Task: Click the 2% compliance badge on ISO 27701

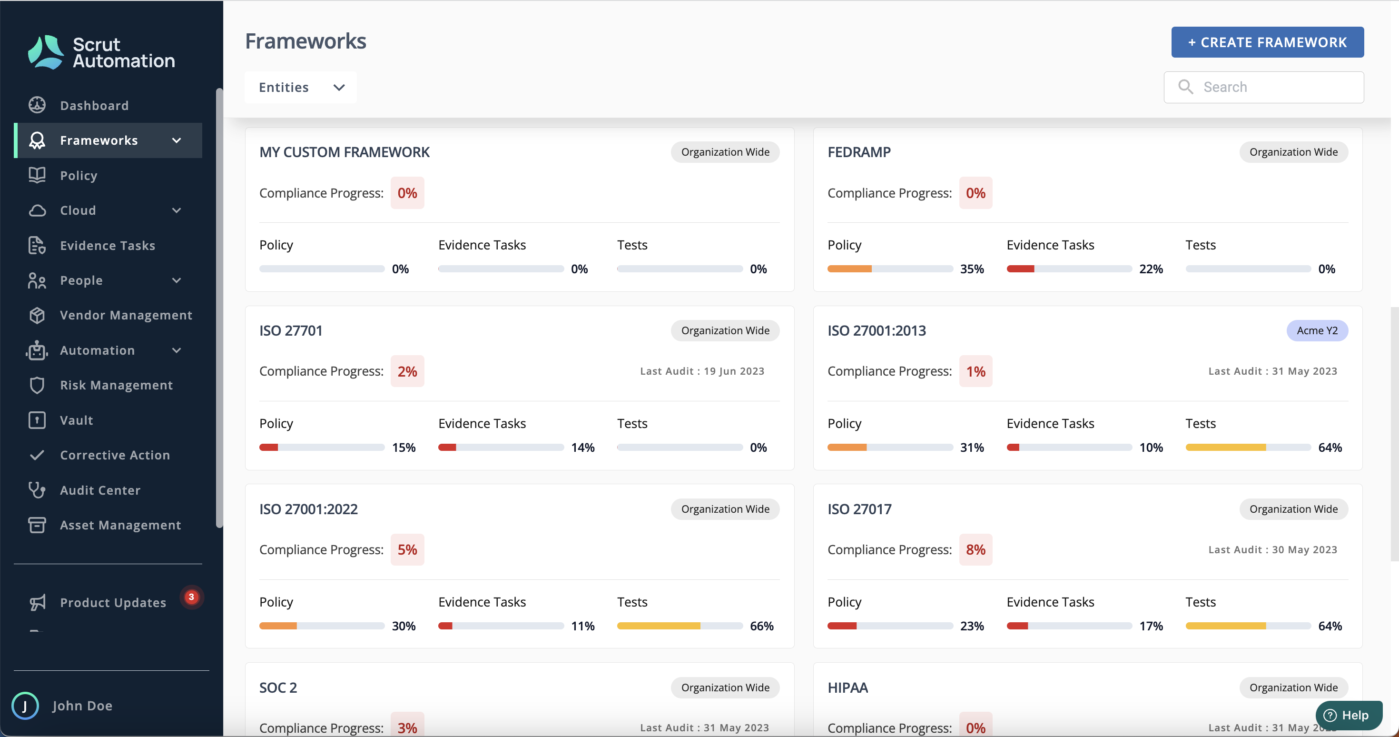Action: [x=407, y=371]
